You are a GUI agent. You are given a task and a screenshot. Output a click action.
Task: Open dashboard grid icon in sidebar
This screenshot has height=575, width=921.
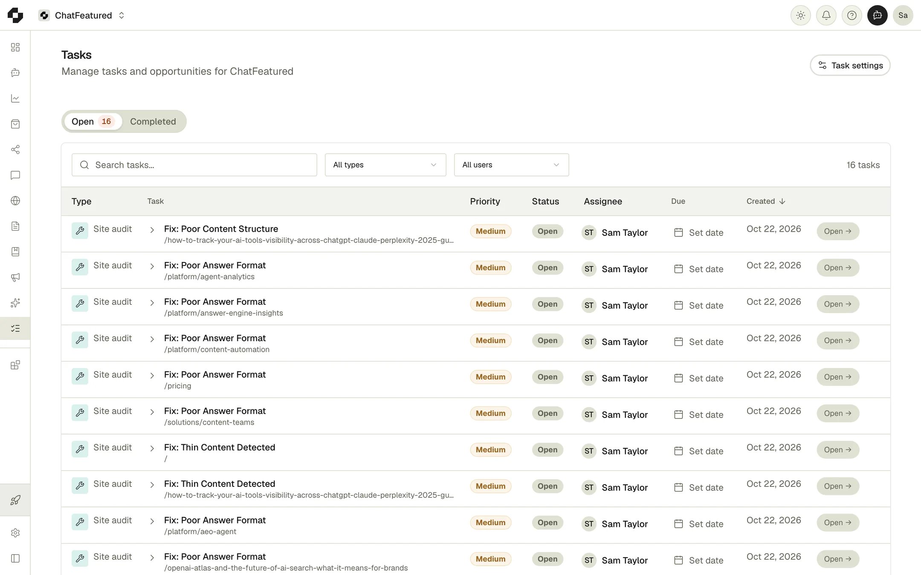(15, 47)
